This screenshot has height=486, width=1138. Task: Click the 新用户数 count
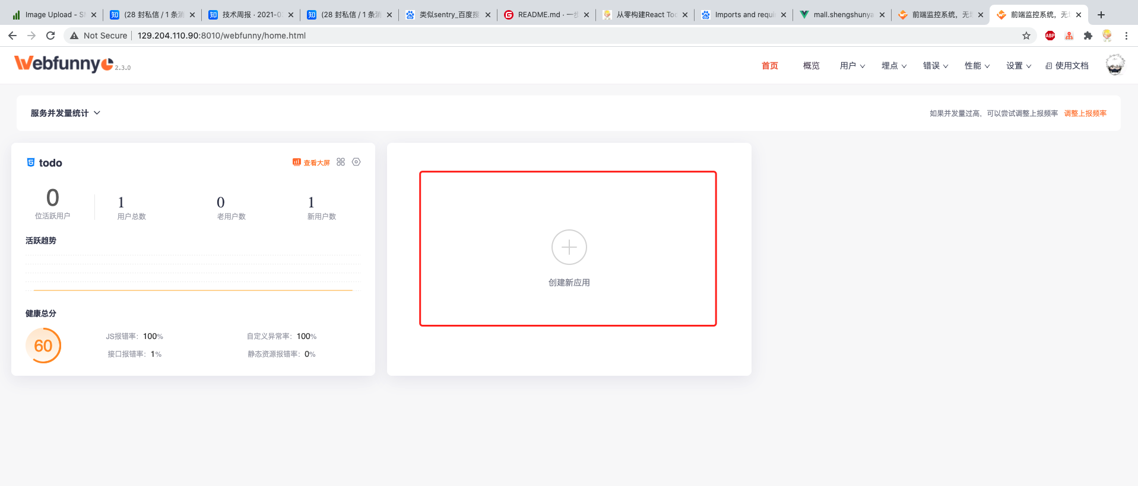[311, 202]
